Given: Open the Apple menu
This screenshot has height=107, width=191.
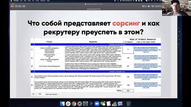Looking at the screenshot, I should pyautogui.click(x=11, y=1).
